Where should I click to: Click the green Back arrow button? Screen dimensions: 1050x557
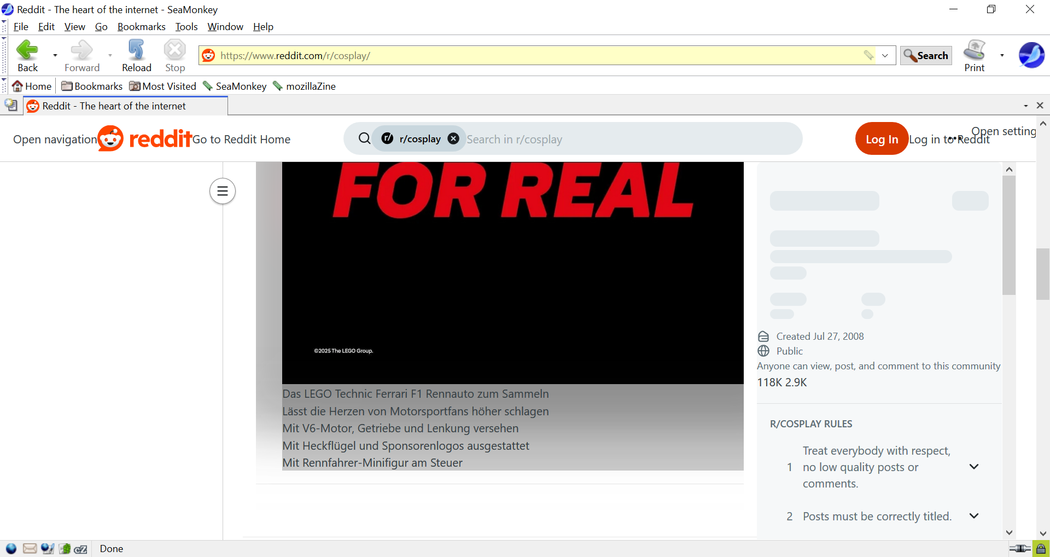tap(27, 51)
